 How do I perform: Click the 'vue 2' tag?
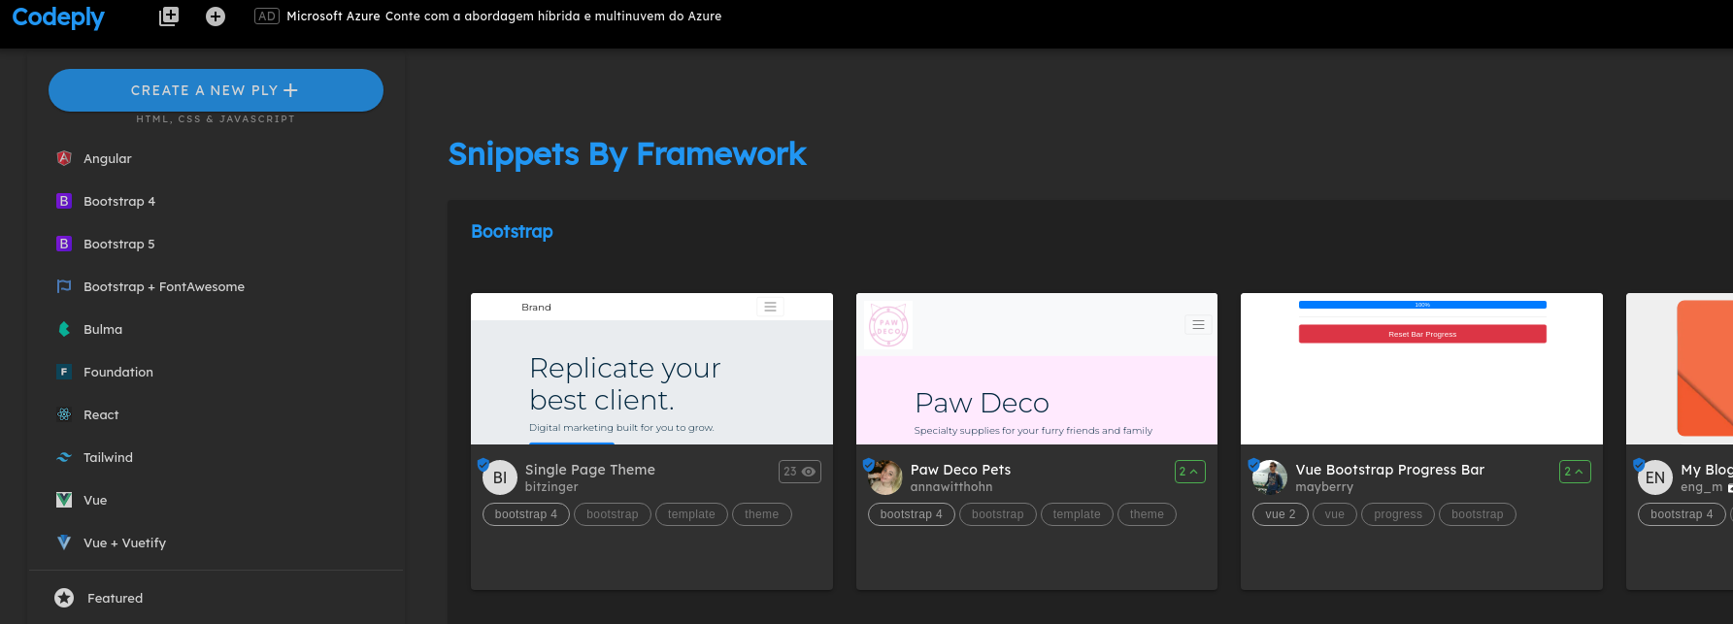(x=1281, y=514)
